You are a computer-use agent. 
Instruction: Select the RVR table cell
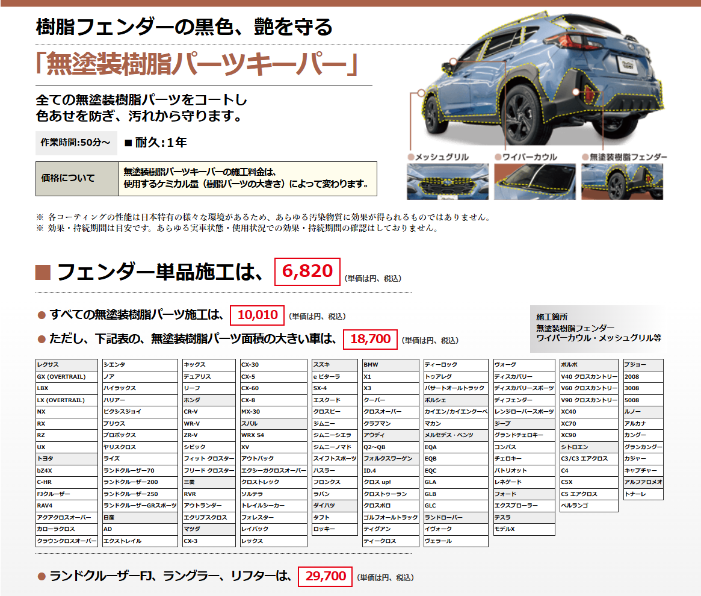tap(209, 494)
